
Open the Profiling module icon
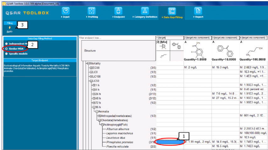coord(92,11)
